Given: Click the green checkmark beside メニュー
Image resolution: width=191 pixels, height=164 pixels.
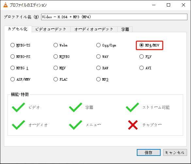Looking at the screenshot, I should coord(75,125).
